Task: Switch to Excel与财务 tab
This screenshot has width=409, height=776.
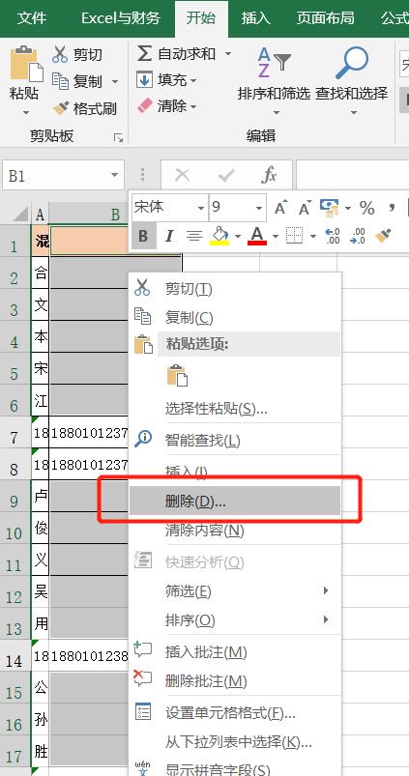Action: click(121, 18)
